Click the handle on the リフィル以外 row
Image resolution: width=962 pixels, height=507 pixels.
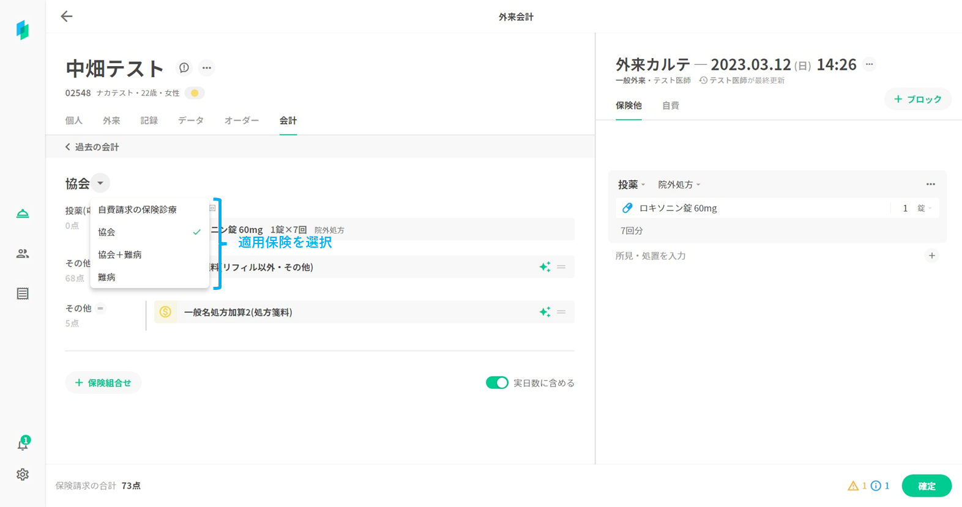pos(561,267)
